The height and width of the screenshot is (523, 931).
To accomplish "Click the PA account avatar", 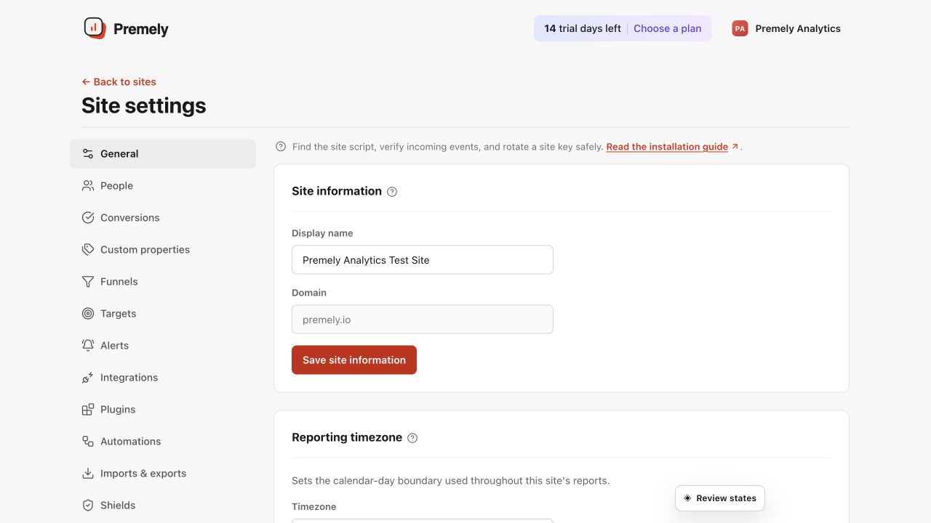I will pyautogui.click(x=740, y=28).
